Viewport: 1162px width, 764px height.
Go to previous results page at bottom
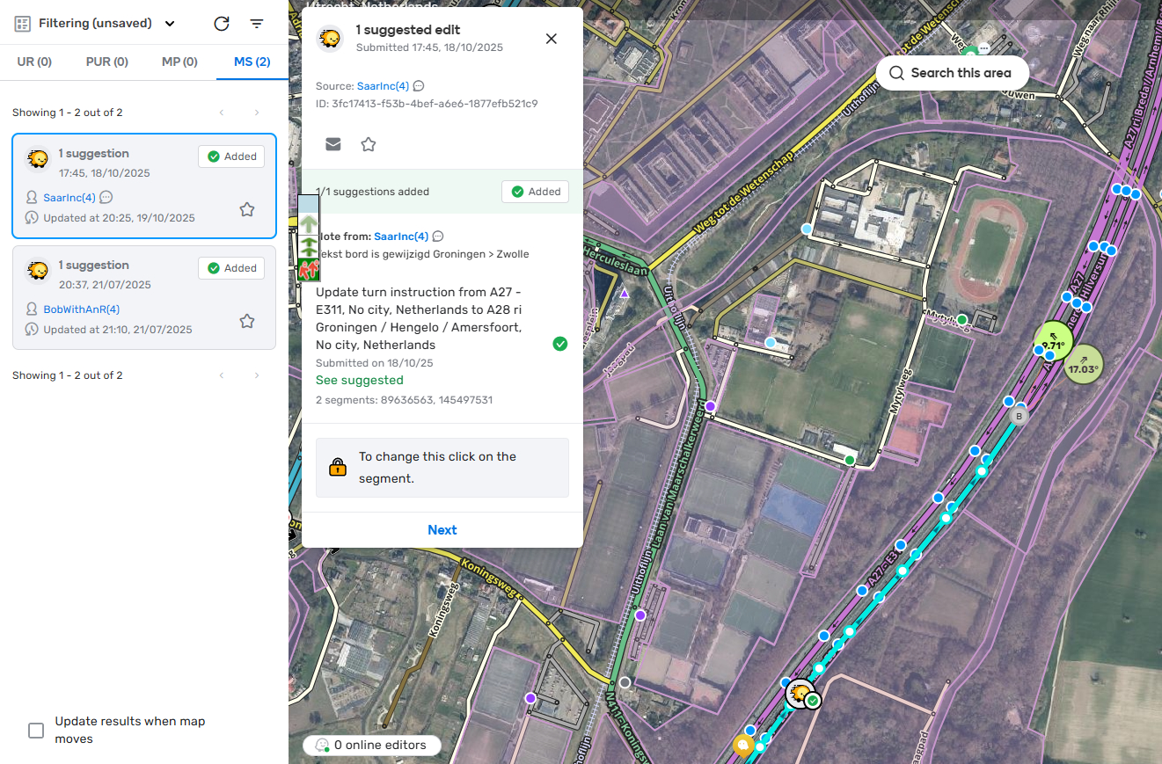tap(222, 375)
